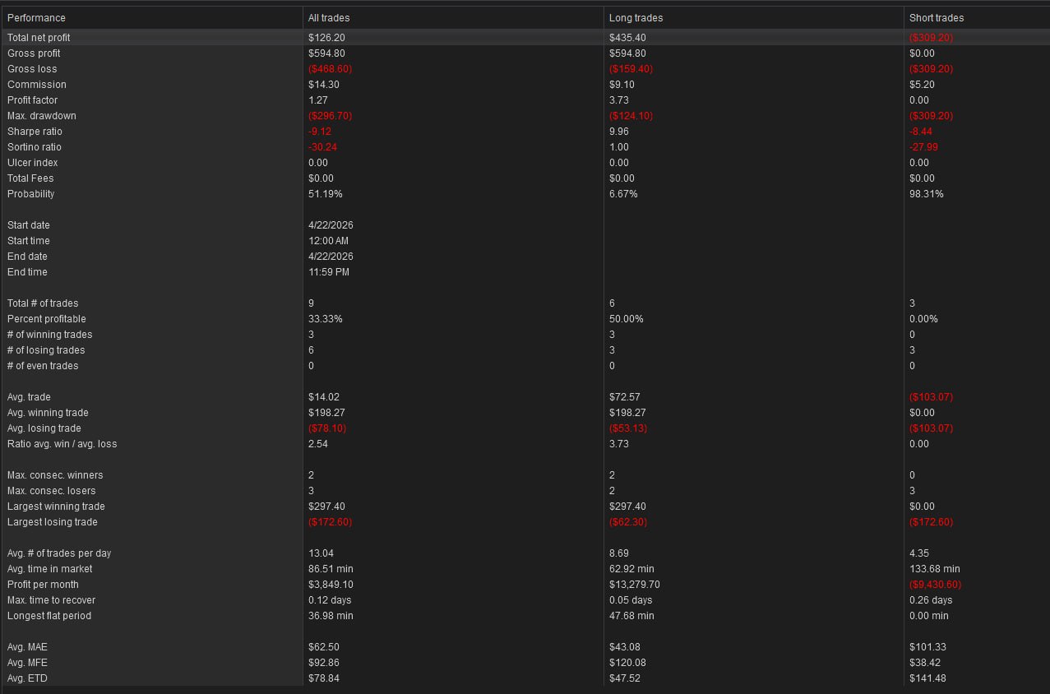
Task: Click the All trades column header
Action: 329,17
